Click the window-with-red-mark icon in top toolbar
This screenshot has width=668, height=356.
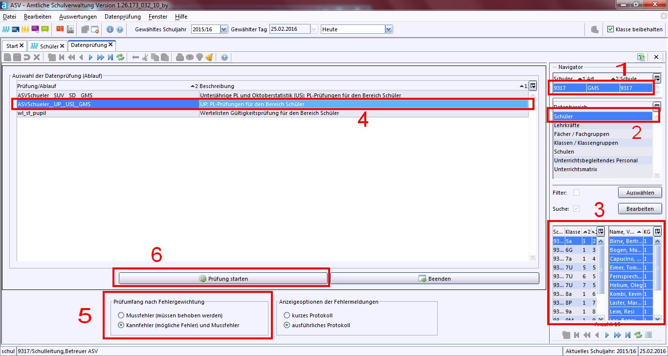click(95, 29)
